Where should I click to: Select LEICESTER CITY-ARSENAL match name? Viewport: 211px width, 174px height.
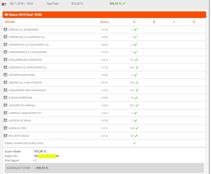pyautogui.click(x=22, y=105)
